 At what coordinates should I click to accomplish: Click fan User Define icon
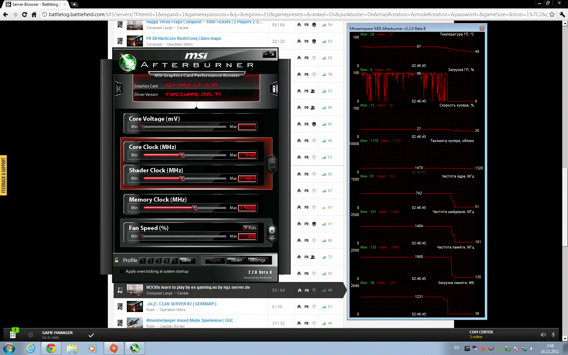tap(272, 233)
